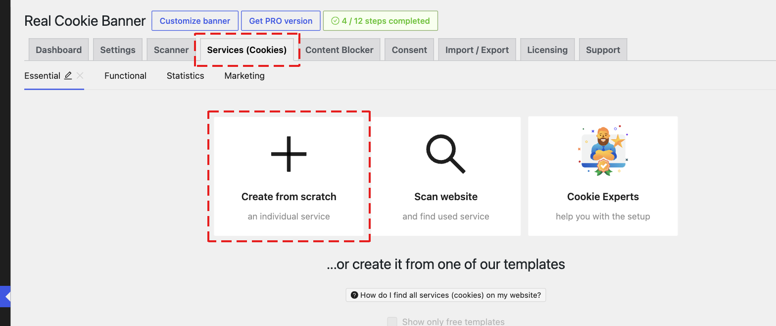776x326 pixels.
Task: Click the Cookie Experts illustration
Action: click(x=603, y=151)
